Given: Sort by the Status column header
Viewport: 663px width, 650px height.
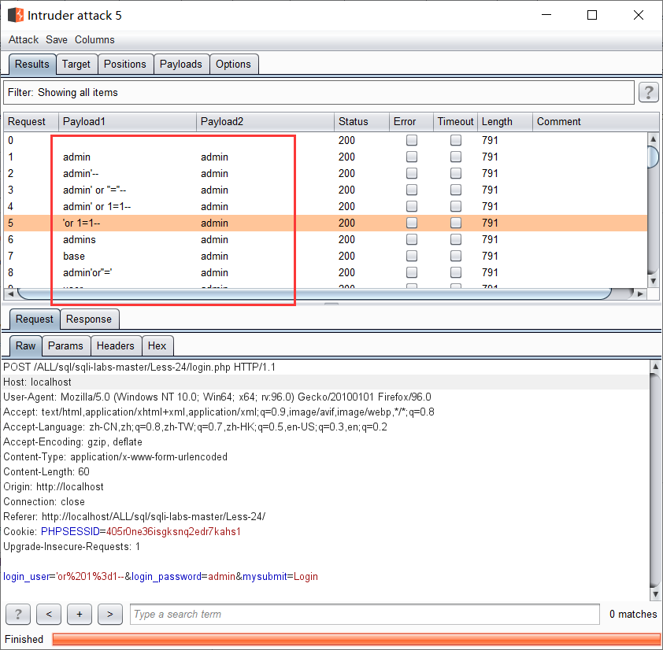Looking at the screenshot, I should tap(361, 122).
